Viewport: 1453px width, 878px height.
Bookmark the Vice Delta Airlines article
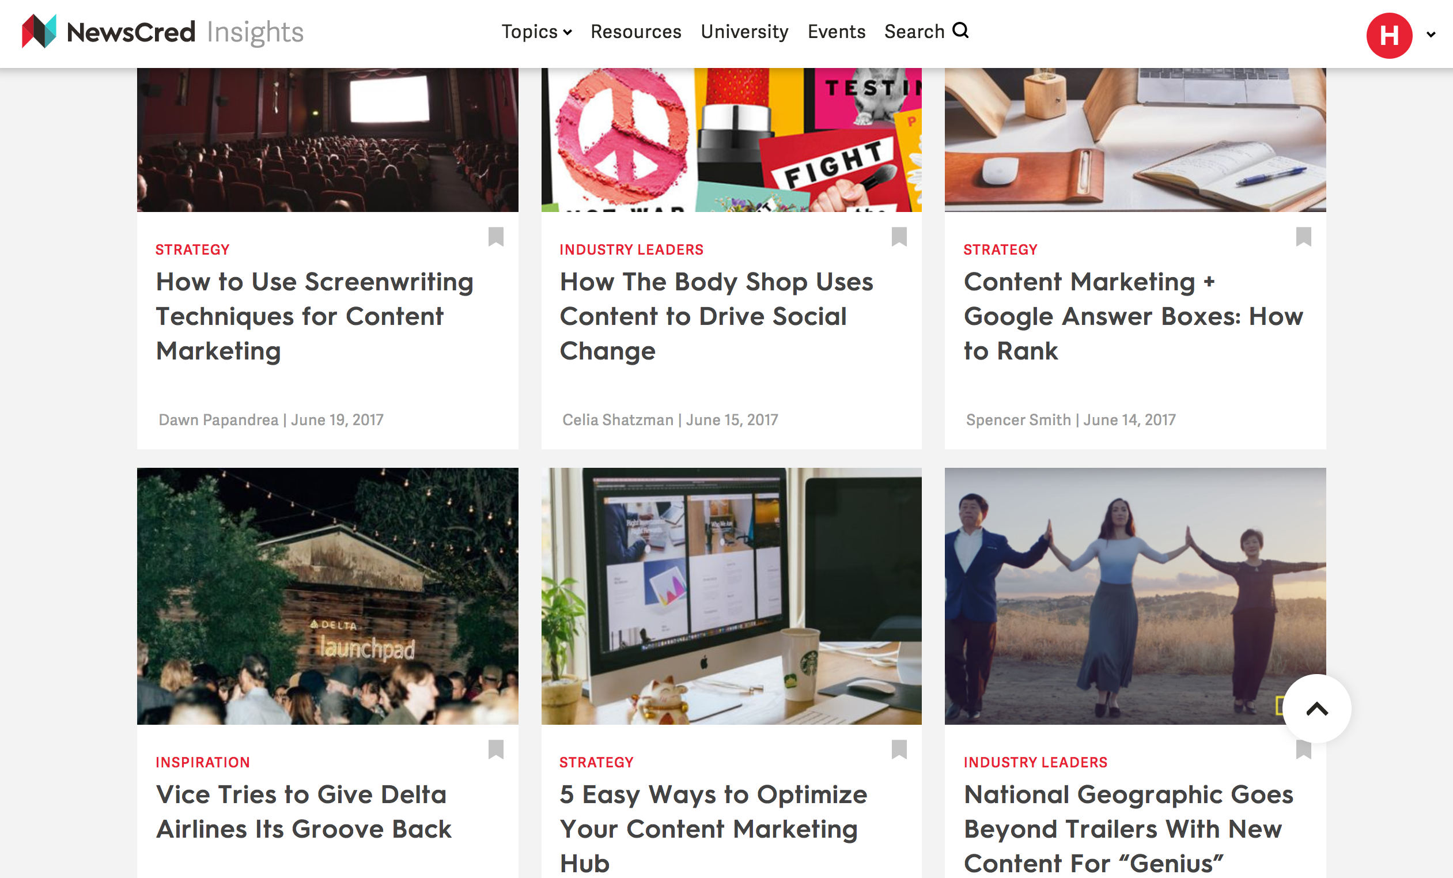(496, 750)
